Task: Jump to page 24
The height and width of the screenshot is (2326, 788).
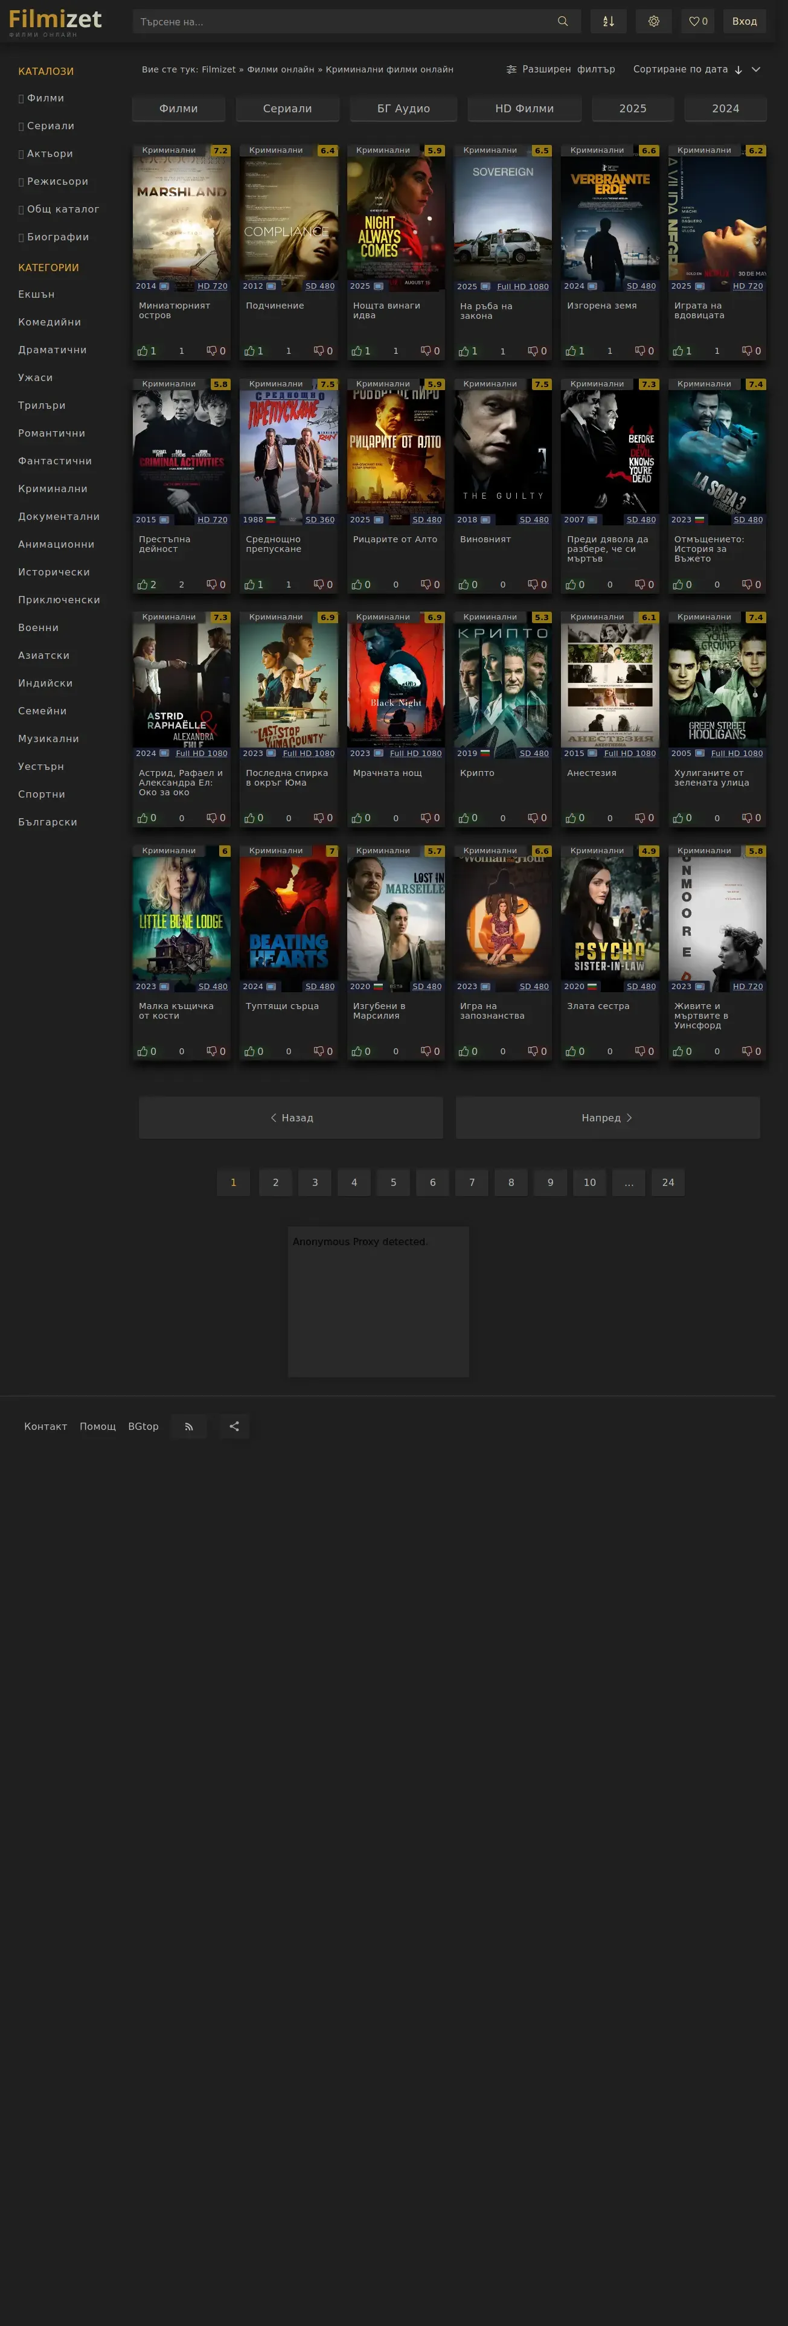Action: click(x=668, y=1183)
